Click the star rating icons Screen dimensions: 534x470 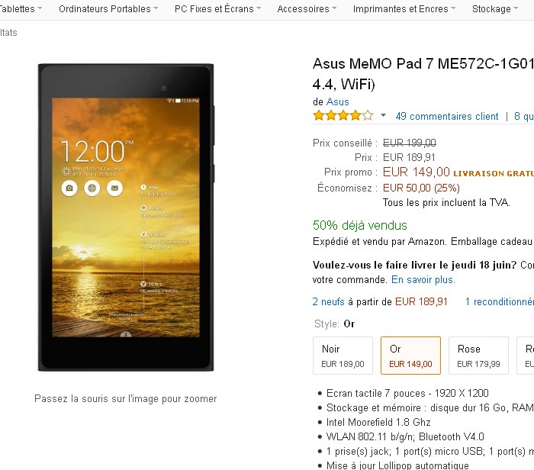click(x=343, y=116)
